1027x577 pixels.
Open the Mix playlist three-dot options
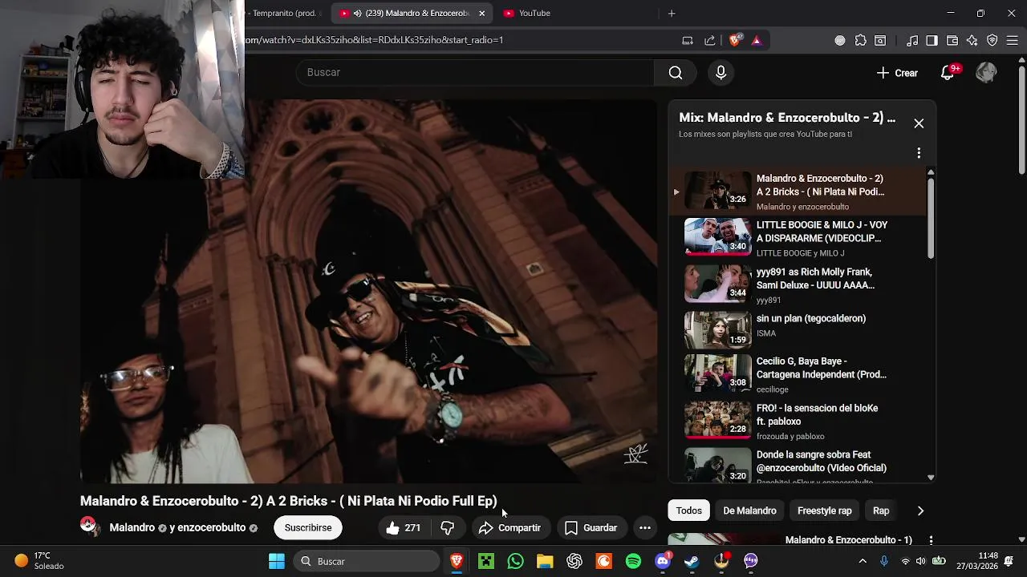[x=919, y=153]
